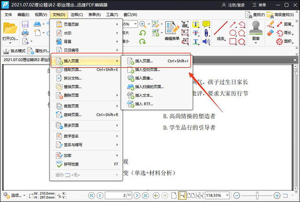The width and height of the screenshot is (300, 202).
Task: Open the Comments(C) menu
Action: pyautogui.click(x=76, y=15)
